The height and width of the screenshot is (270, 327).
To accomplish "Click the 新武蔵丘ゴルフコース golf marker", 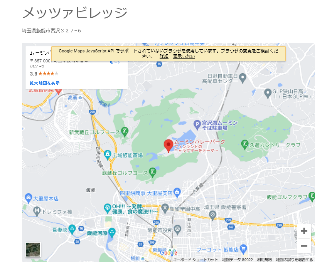I will pos(125,132).
